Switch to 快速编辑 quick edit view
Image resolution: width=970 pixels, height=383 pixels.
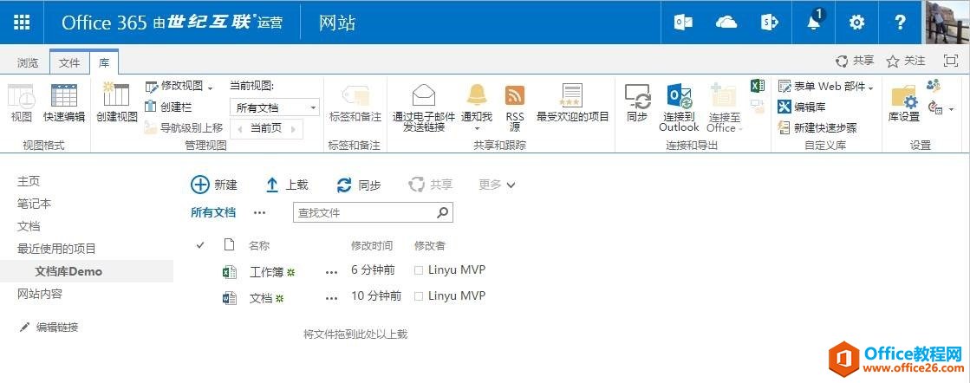pyautogui.click(x=64, y=103)
